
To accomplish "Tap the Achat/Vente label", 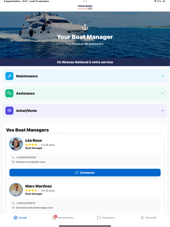I will coord(27,111).
